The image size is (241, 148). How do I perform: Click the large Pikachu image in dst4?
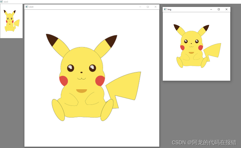click(x=93, y=77)
